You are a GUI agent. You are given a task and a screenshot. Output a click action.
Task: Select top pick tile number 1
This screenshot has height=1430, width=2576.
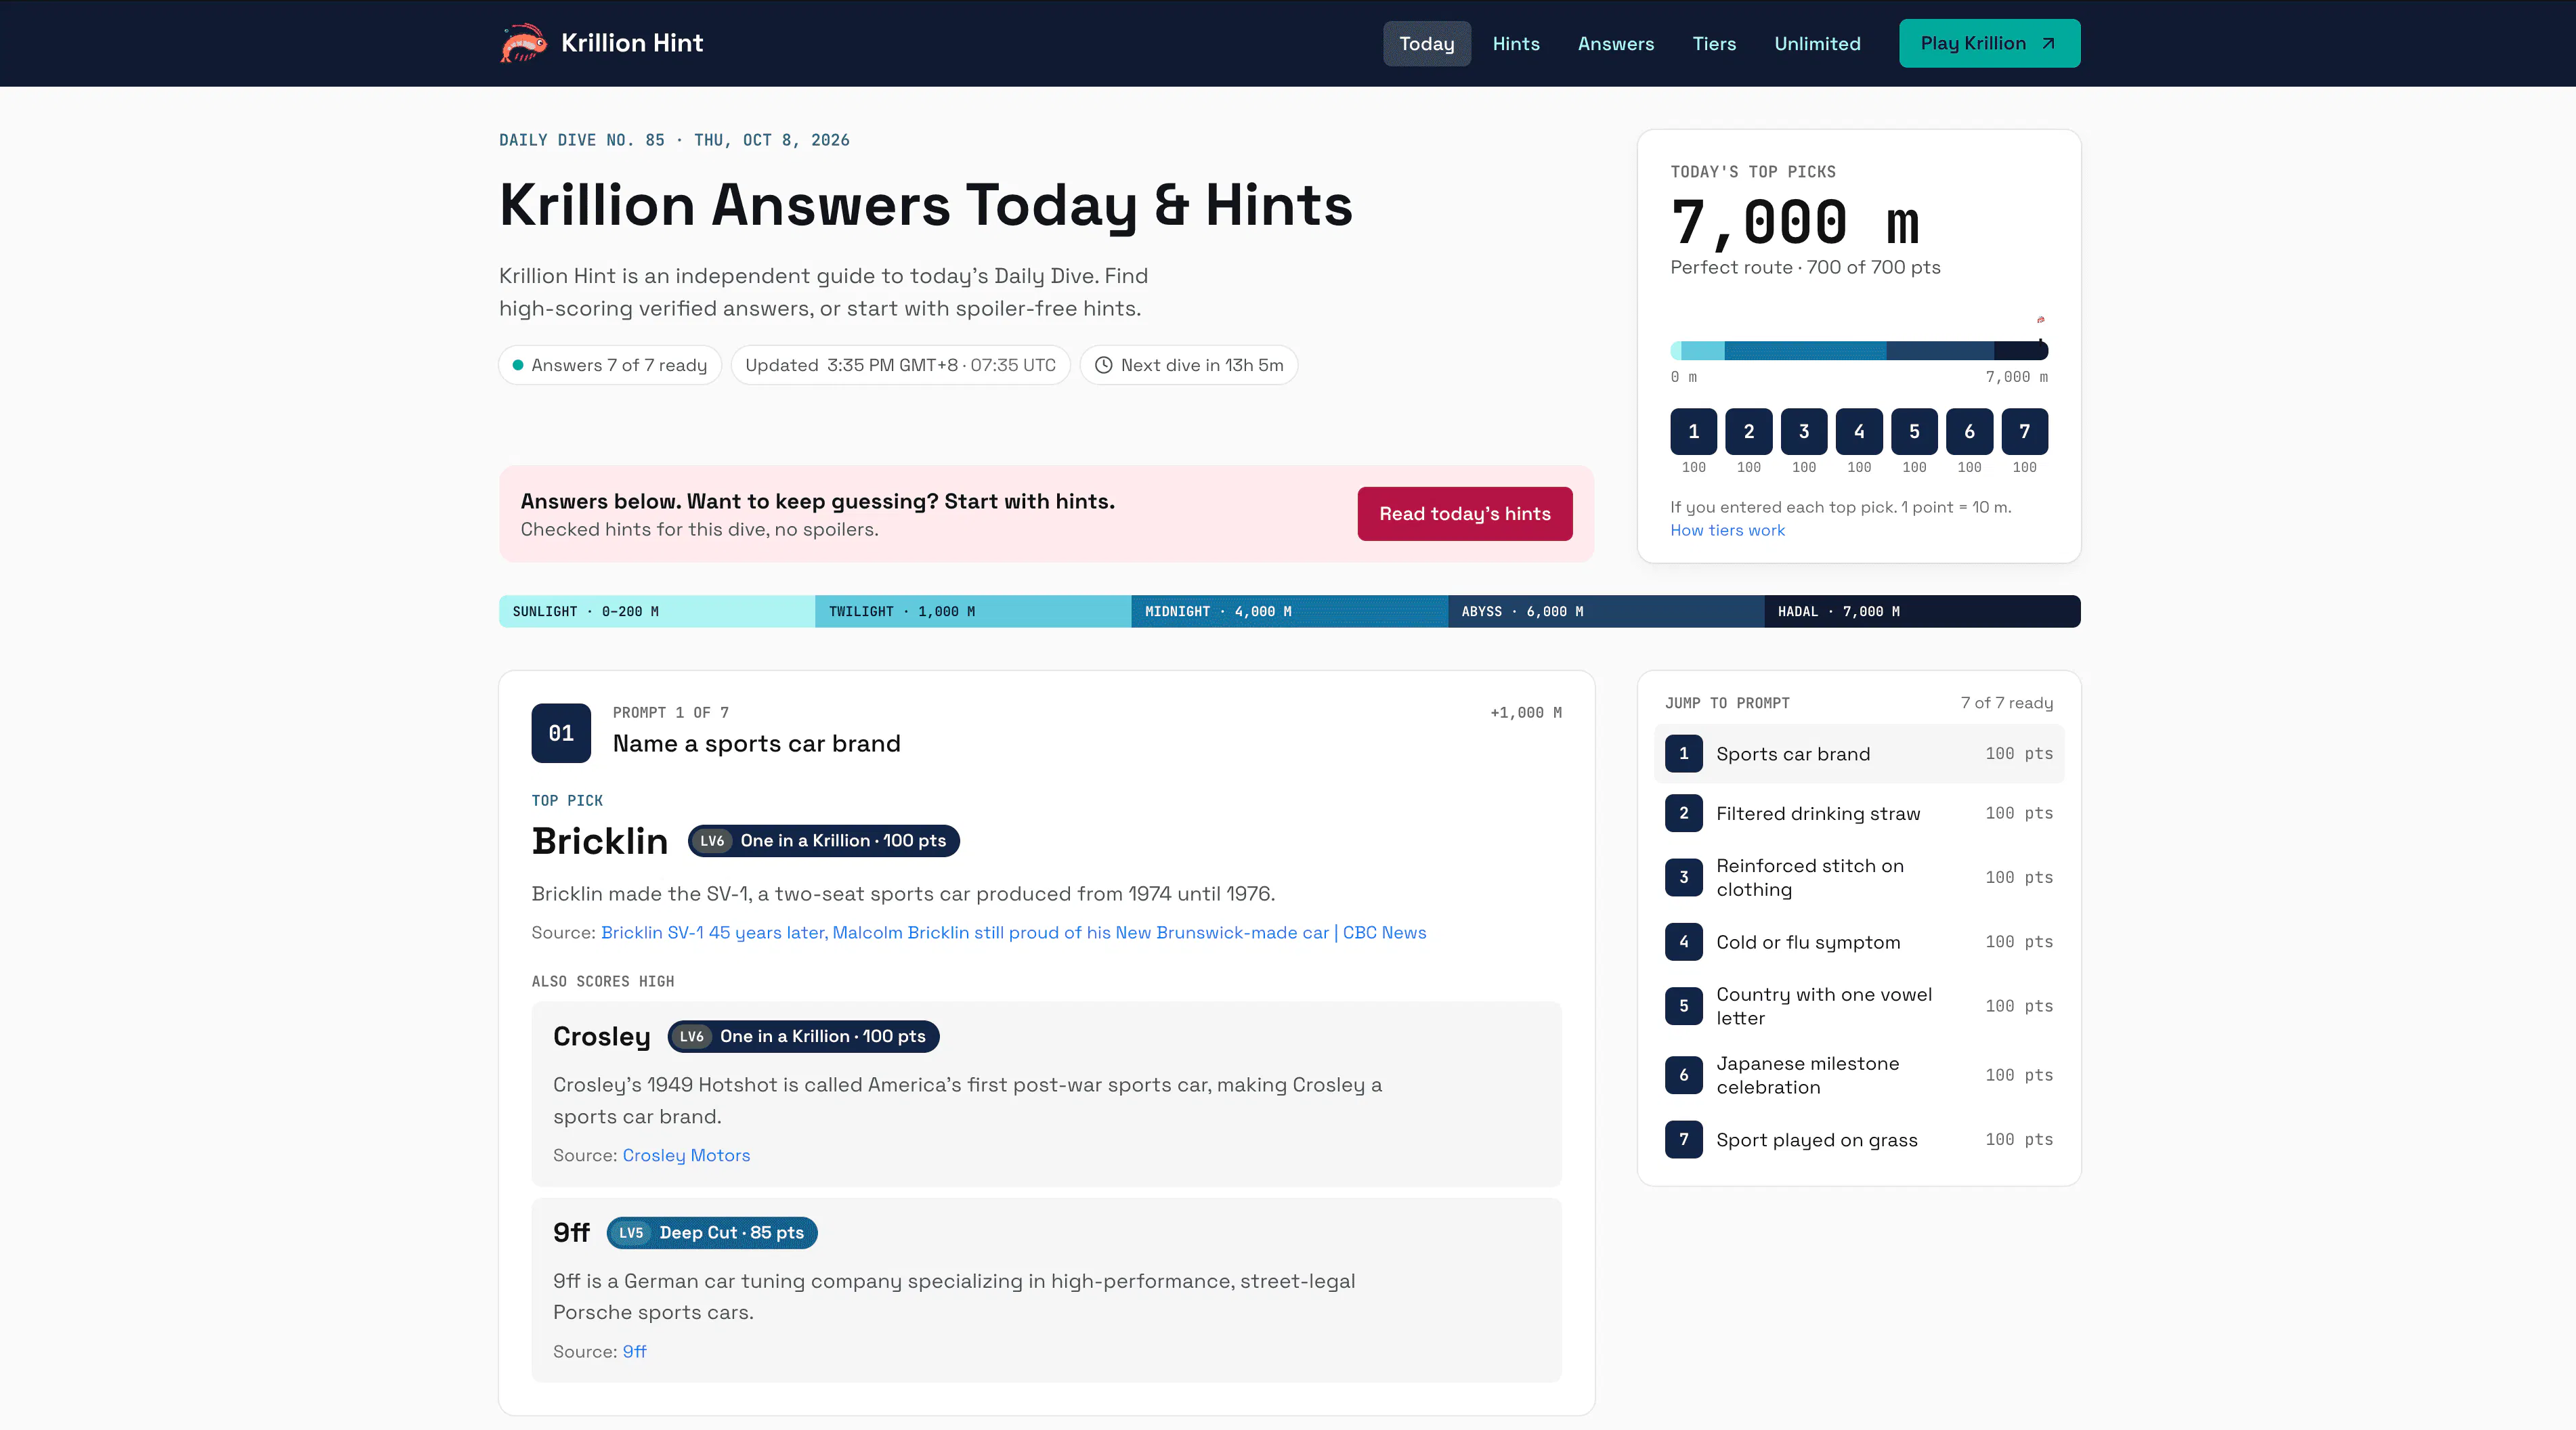(x=1693, y=431)
